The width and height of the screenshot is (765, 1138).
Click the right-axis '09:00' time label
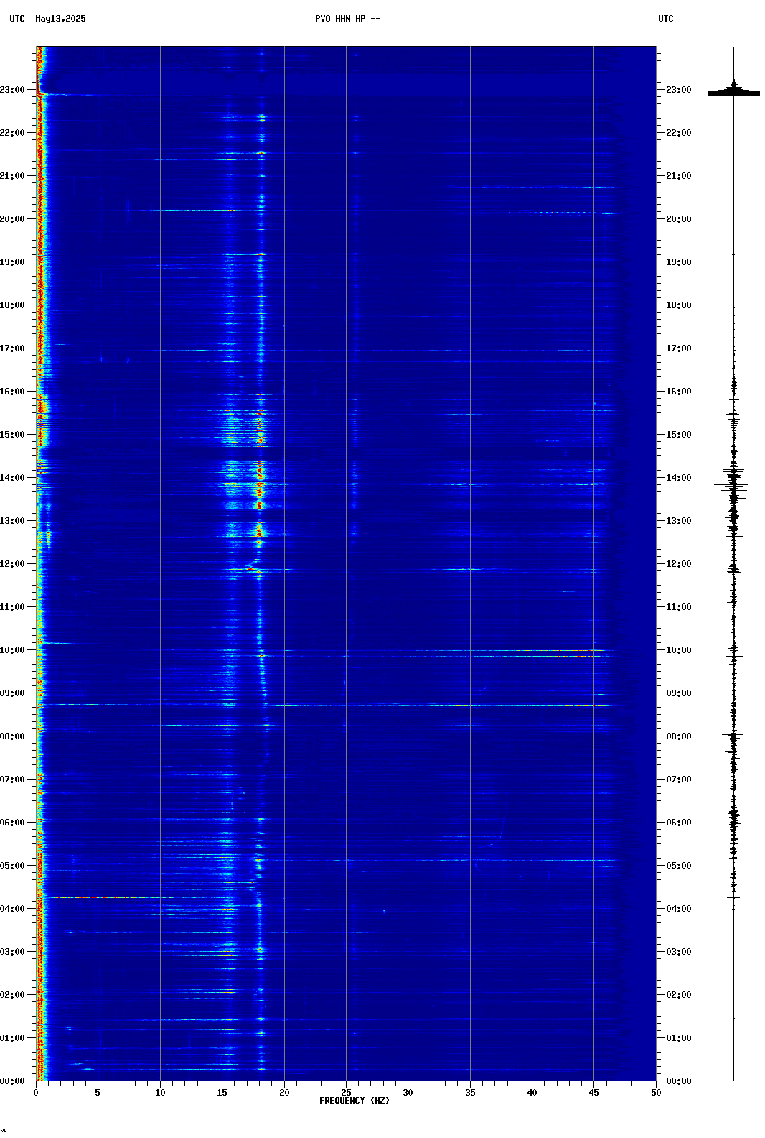pos(679,693)
